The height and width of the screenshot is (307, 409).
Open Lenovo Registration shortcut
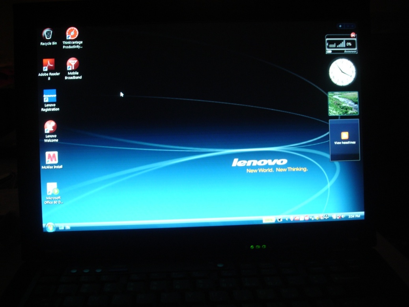coord(50,101)
